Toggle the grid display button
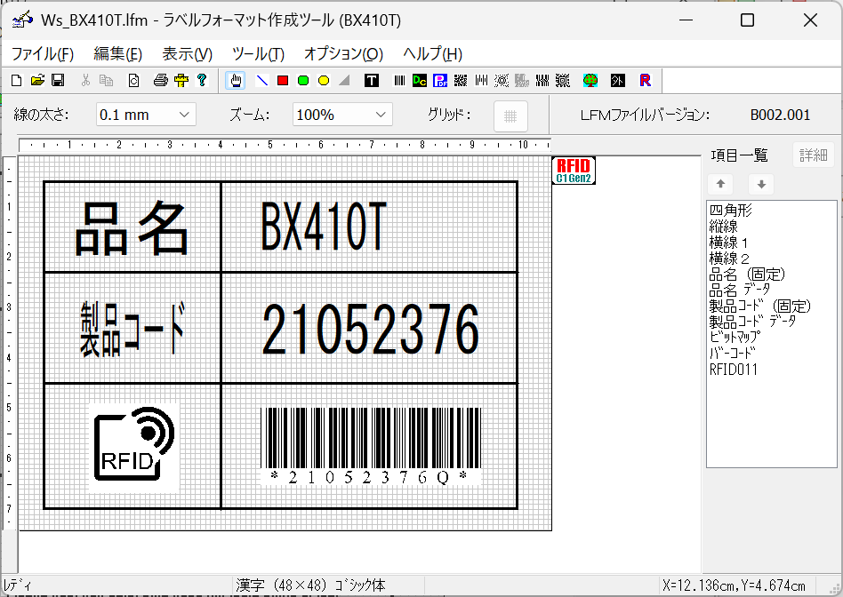Viewport: 843px width, 597px height. (x=510, y=115)
